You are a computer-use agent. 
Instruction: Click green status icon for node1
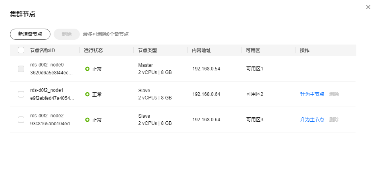click(87, 94)
